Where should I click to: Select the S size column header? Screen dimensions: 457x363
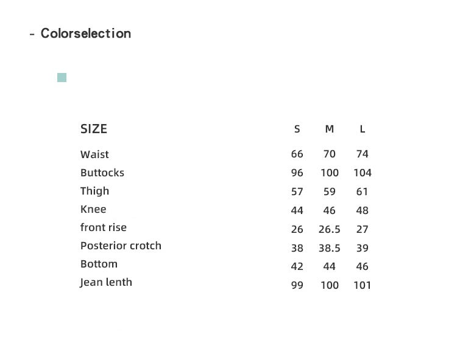tap(297, 129)
